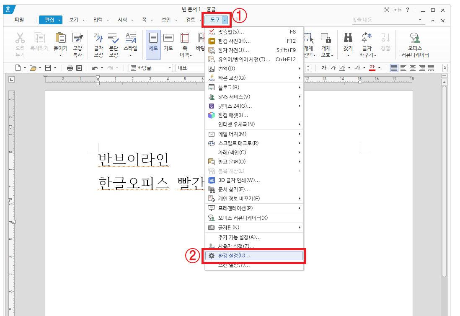Select 추가 기능 설정(A)... menu item
Viewport: 460px width, 316px height.
254,237
